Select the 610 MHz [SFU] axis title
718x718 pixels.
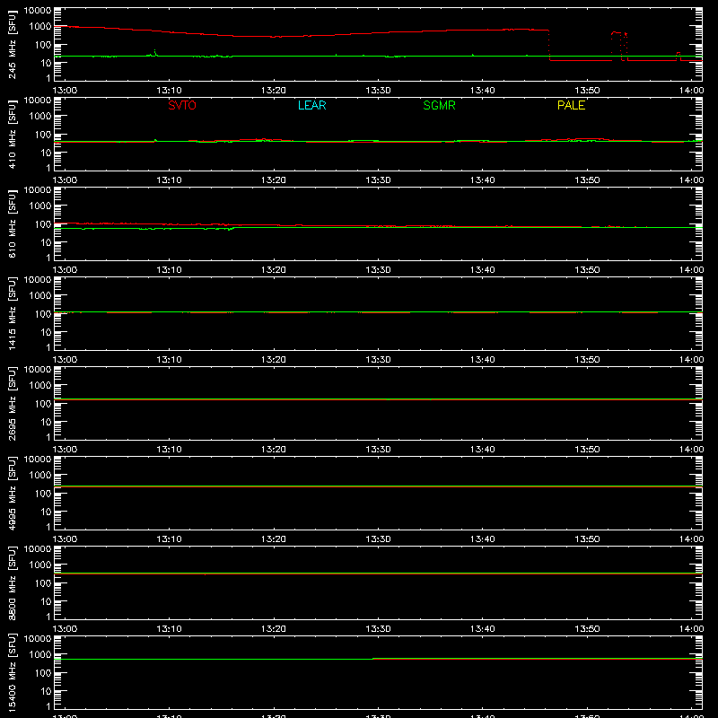(x=13, y=223)
